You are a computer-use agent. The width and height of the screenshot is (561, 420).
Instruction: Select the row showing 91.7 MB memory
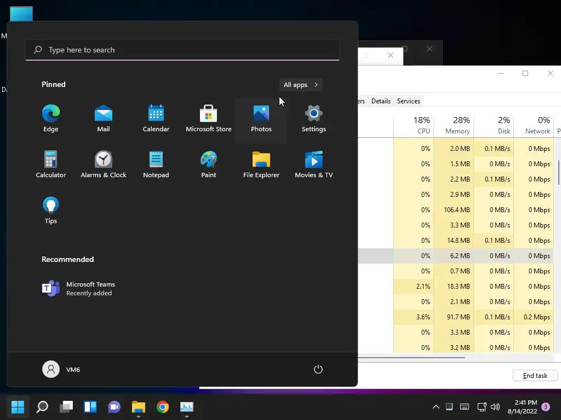click(456, 317)
